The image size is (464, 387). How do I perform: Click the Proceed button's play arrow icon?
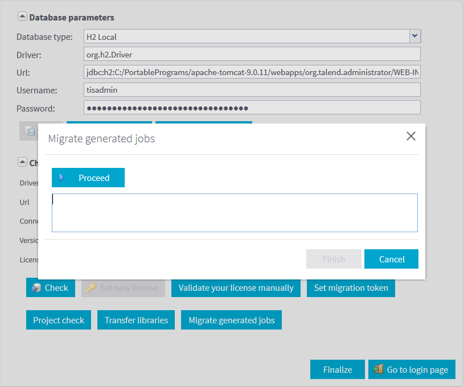pyautogui.click(x=61, y=178)
